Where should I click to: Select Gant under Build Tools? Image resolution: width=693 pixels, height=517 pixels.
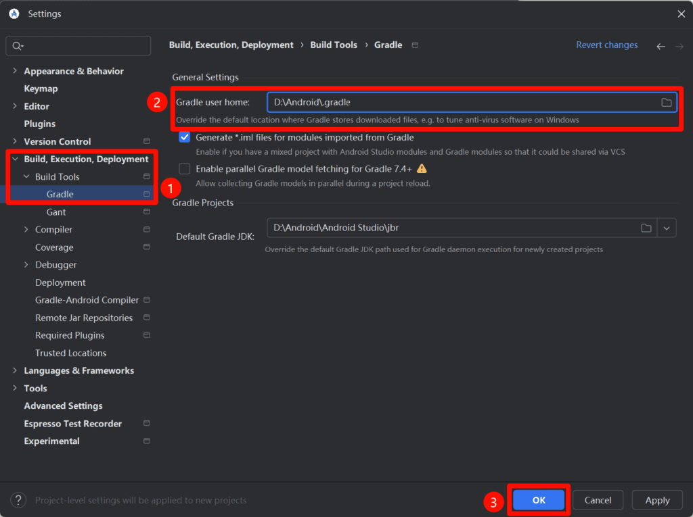point(56,212)
